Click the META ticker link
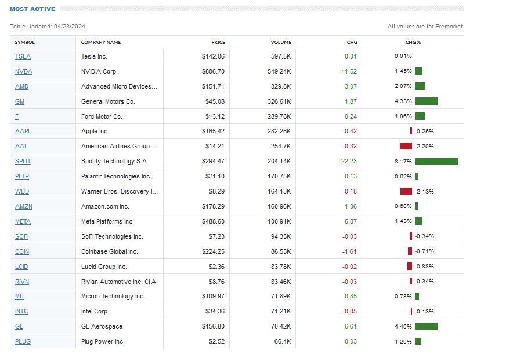 [23, 221]
